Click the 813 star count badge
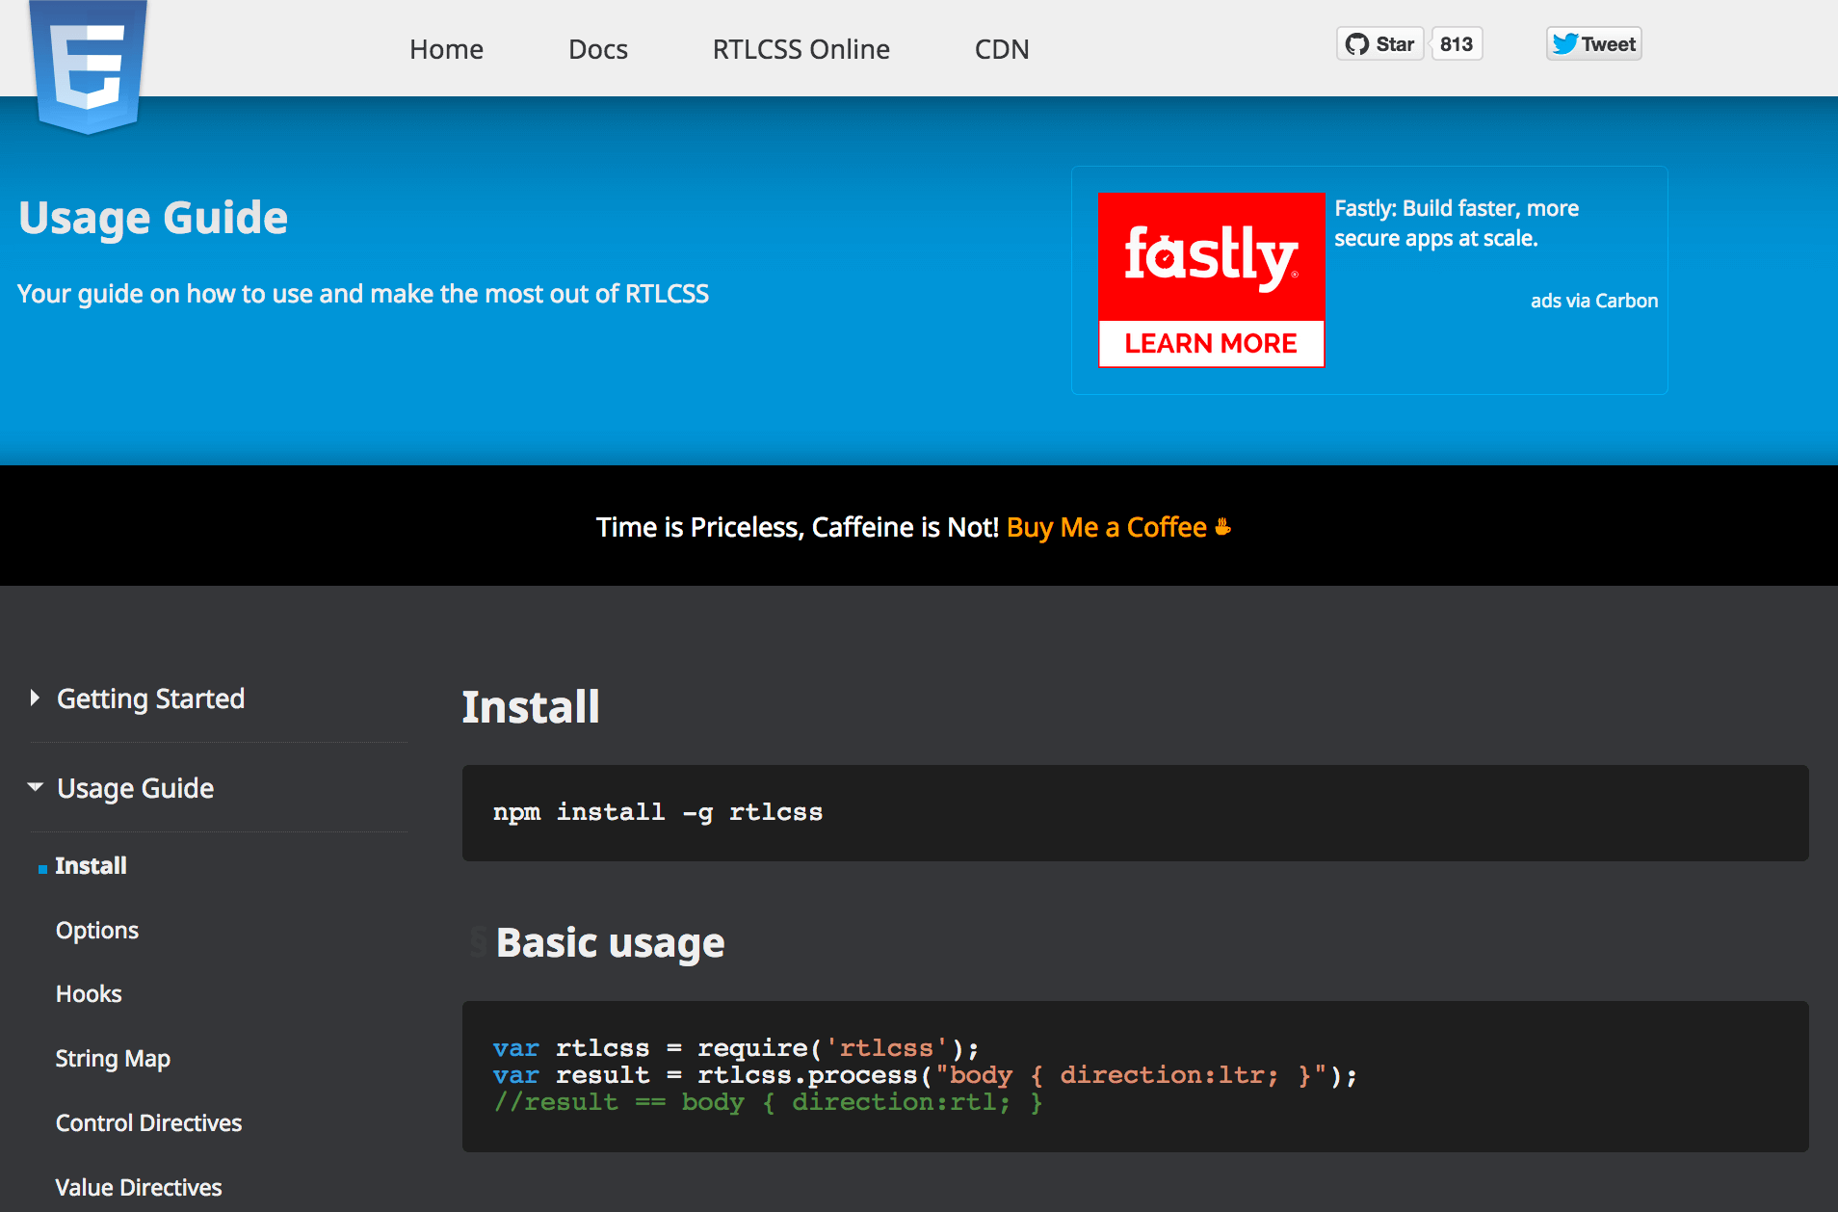The image size is (1838, 1212). coord(1456,43)
